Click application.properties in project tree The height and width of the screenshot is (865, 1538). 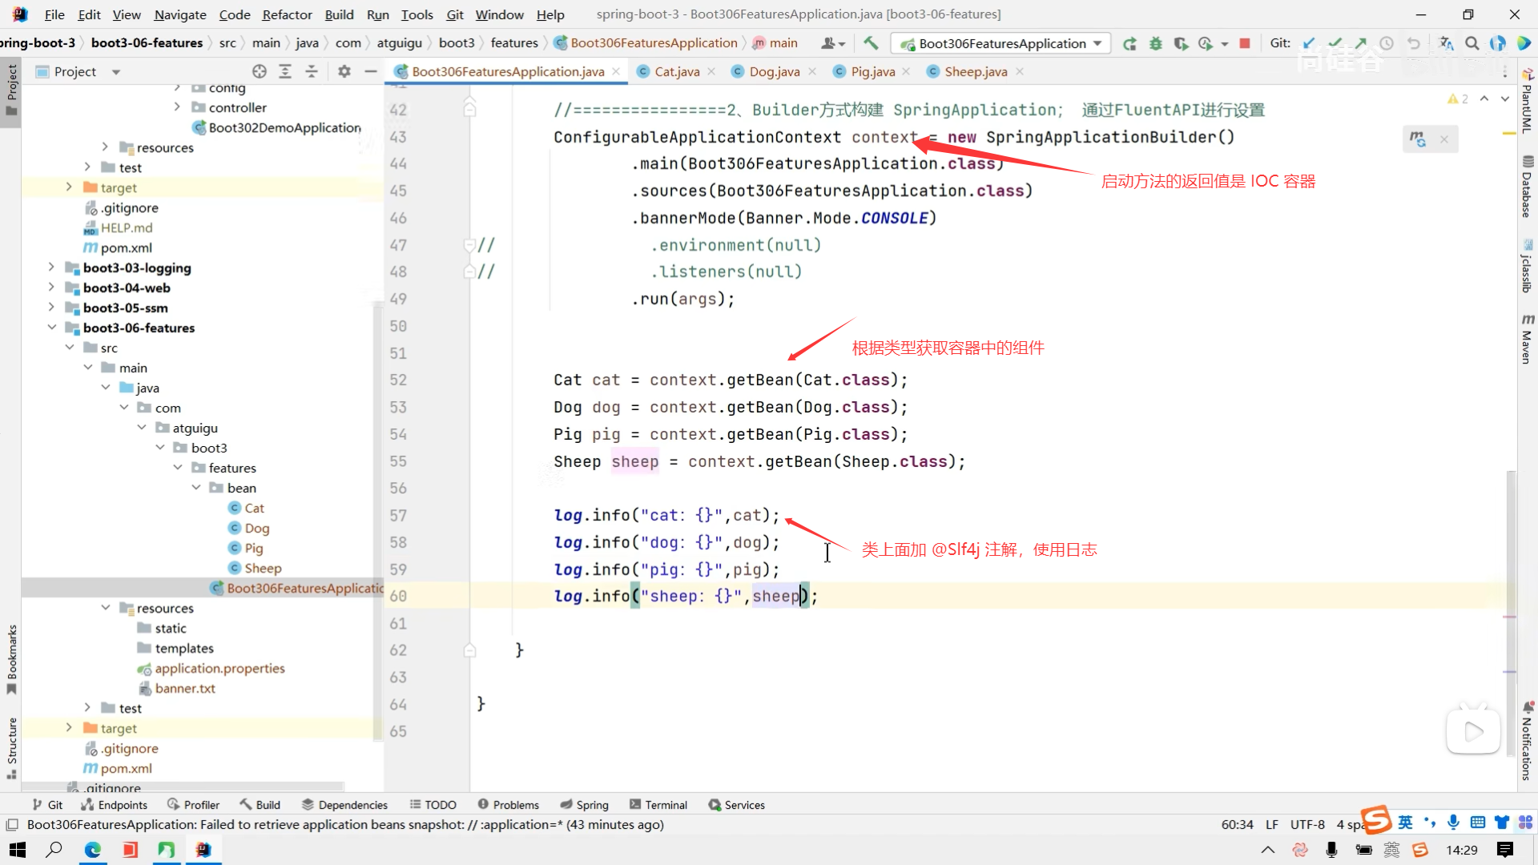[x=219, y=668]
